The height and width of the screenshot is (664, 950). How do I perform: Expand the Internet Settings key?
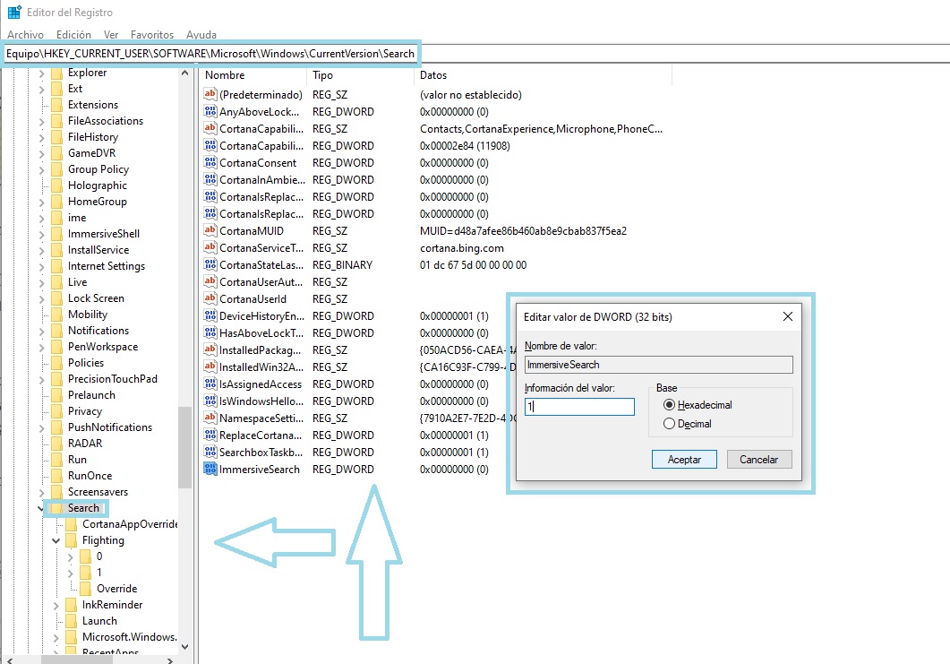click(x=41, y=266)
